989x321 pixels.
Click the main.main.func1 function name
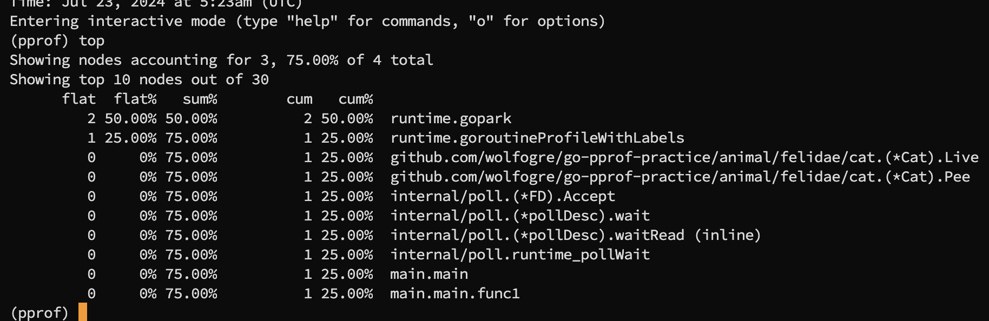[454, 293]
